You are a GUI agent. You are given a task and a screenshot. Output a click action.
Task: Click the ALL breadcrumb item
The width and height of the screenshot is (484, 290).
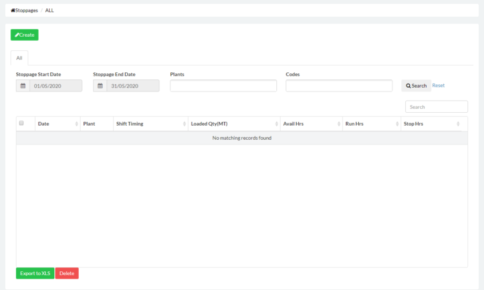(x=50, y=10)
